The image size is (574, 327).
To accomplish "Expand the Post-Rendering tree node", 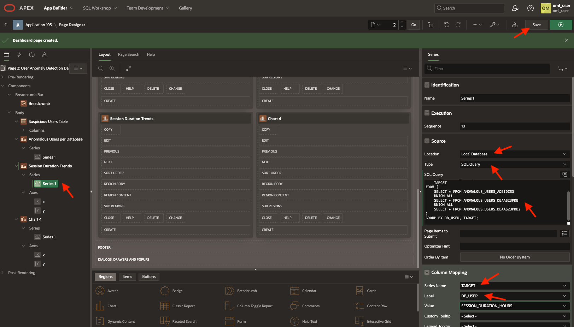I will tap(2, 273).
